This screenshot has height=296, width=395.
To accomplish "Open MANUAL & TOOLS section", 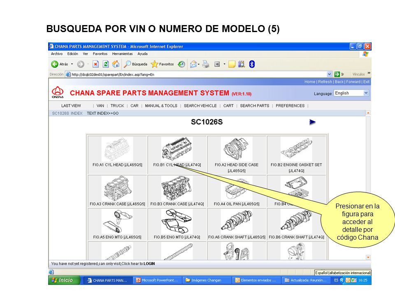I will (161, 106).
